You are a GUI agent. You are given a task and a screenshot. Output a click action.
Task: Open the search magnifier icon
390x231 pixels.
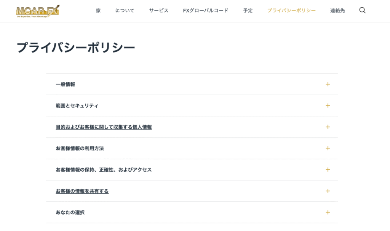click(x=363, y=10)
